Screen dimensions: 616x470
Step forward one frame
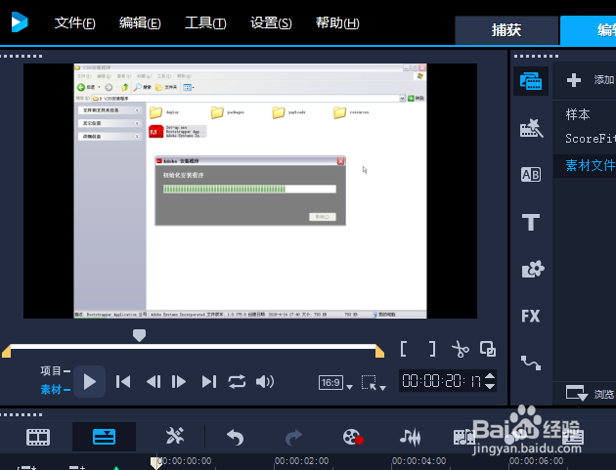click(179, 382)
